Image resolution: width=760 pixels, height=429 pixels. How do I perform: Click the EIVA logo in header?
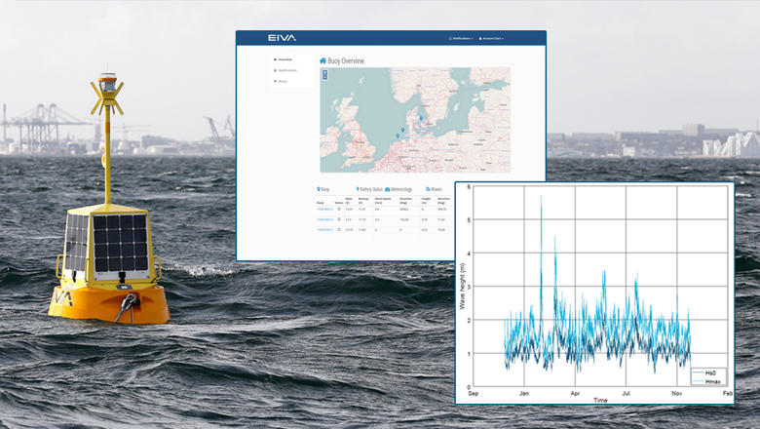pyautogui.click(x=282, y=38)
